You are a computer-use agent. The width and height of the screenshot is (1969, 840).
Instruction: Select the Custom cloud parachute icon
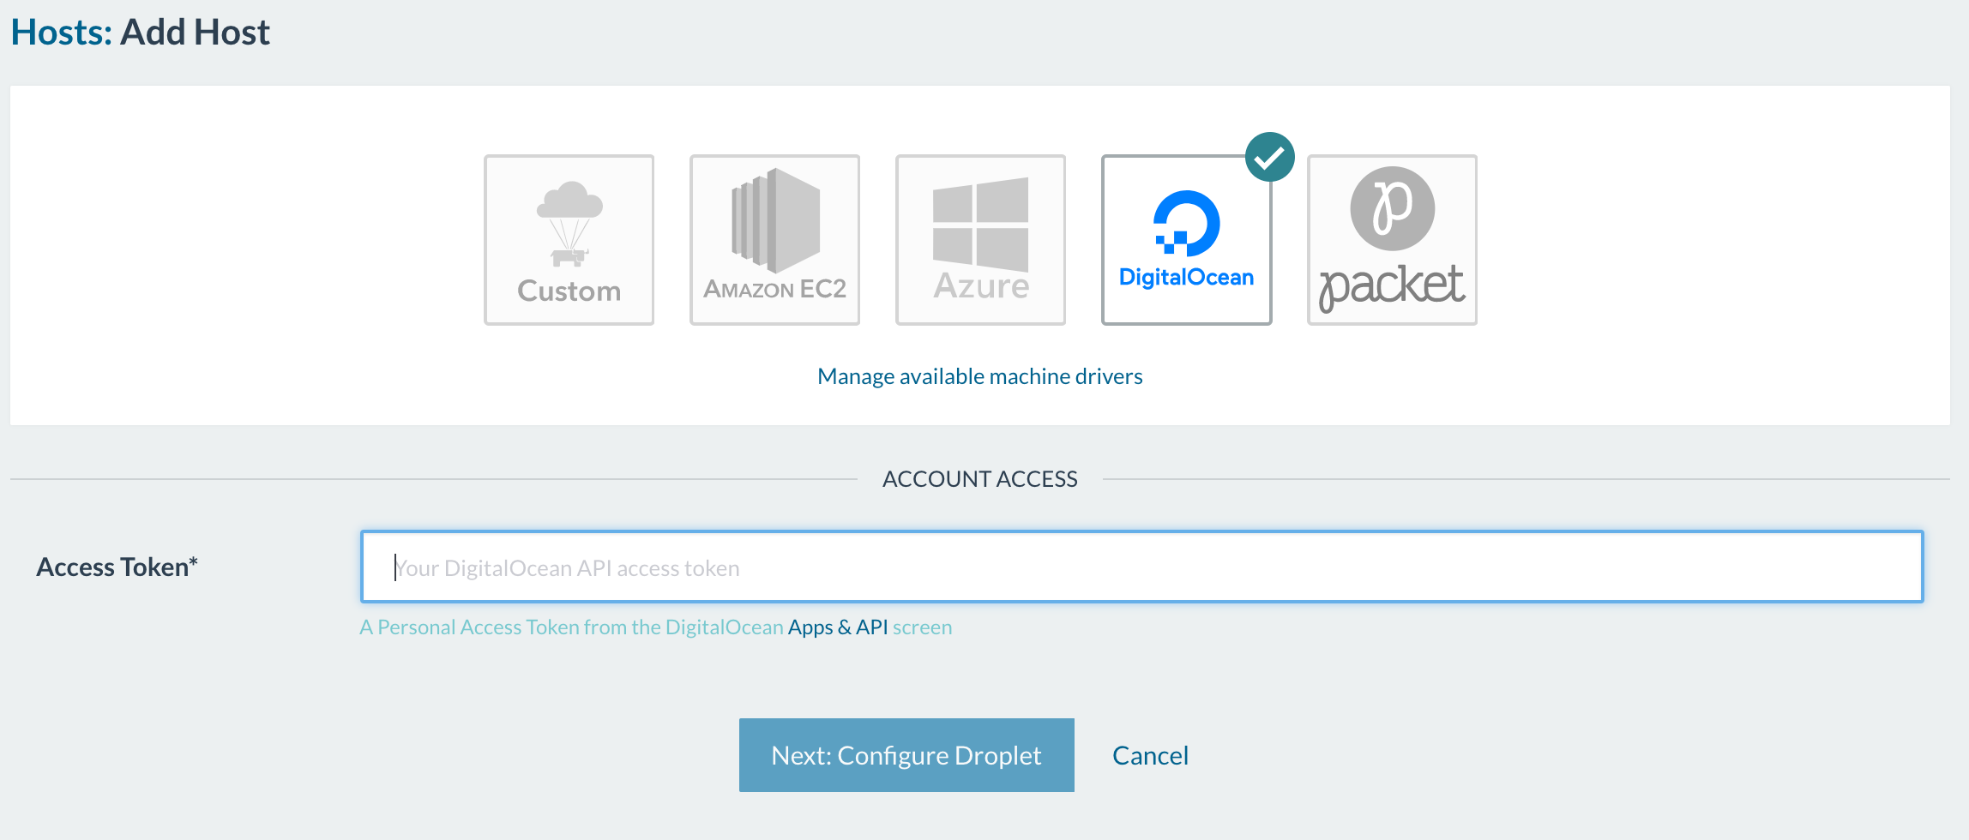569,222
